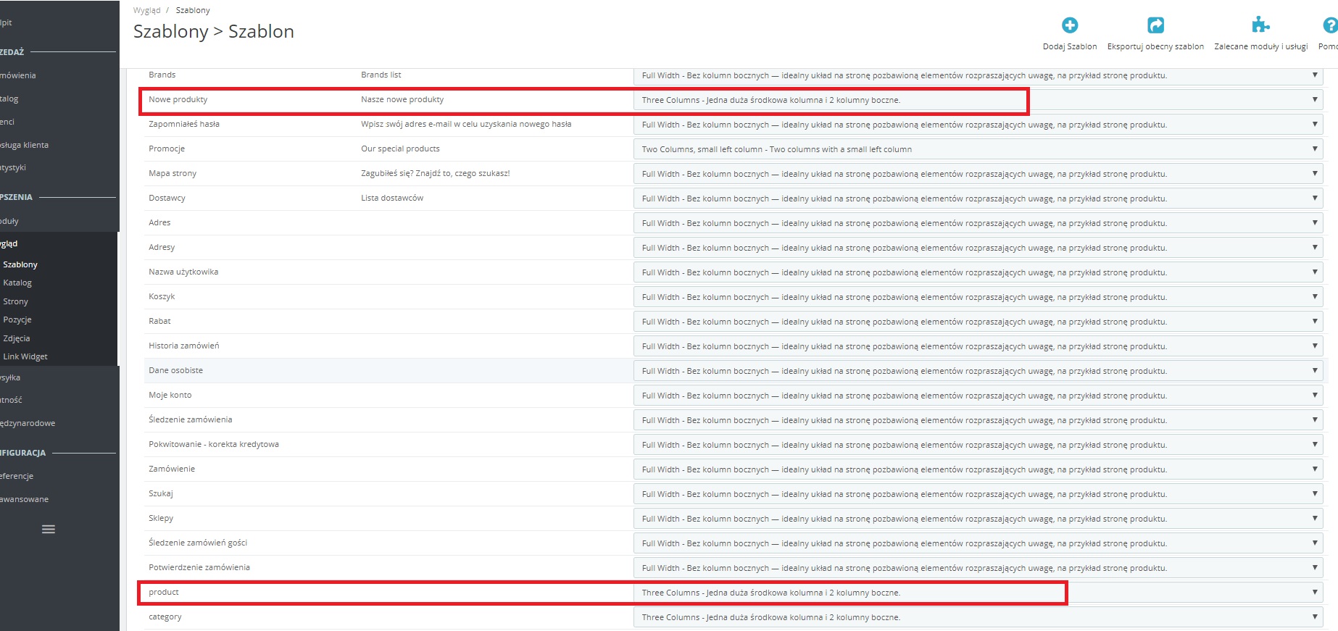Click 'Brands list' description text
1338x631 pixels.
point(381,75)
